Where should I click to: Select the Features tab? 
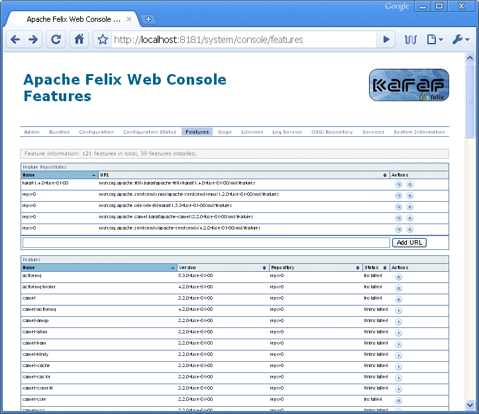(197, 132)
